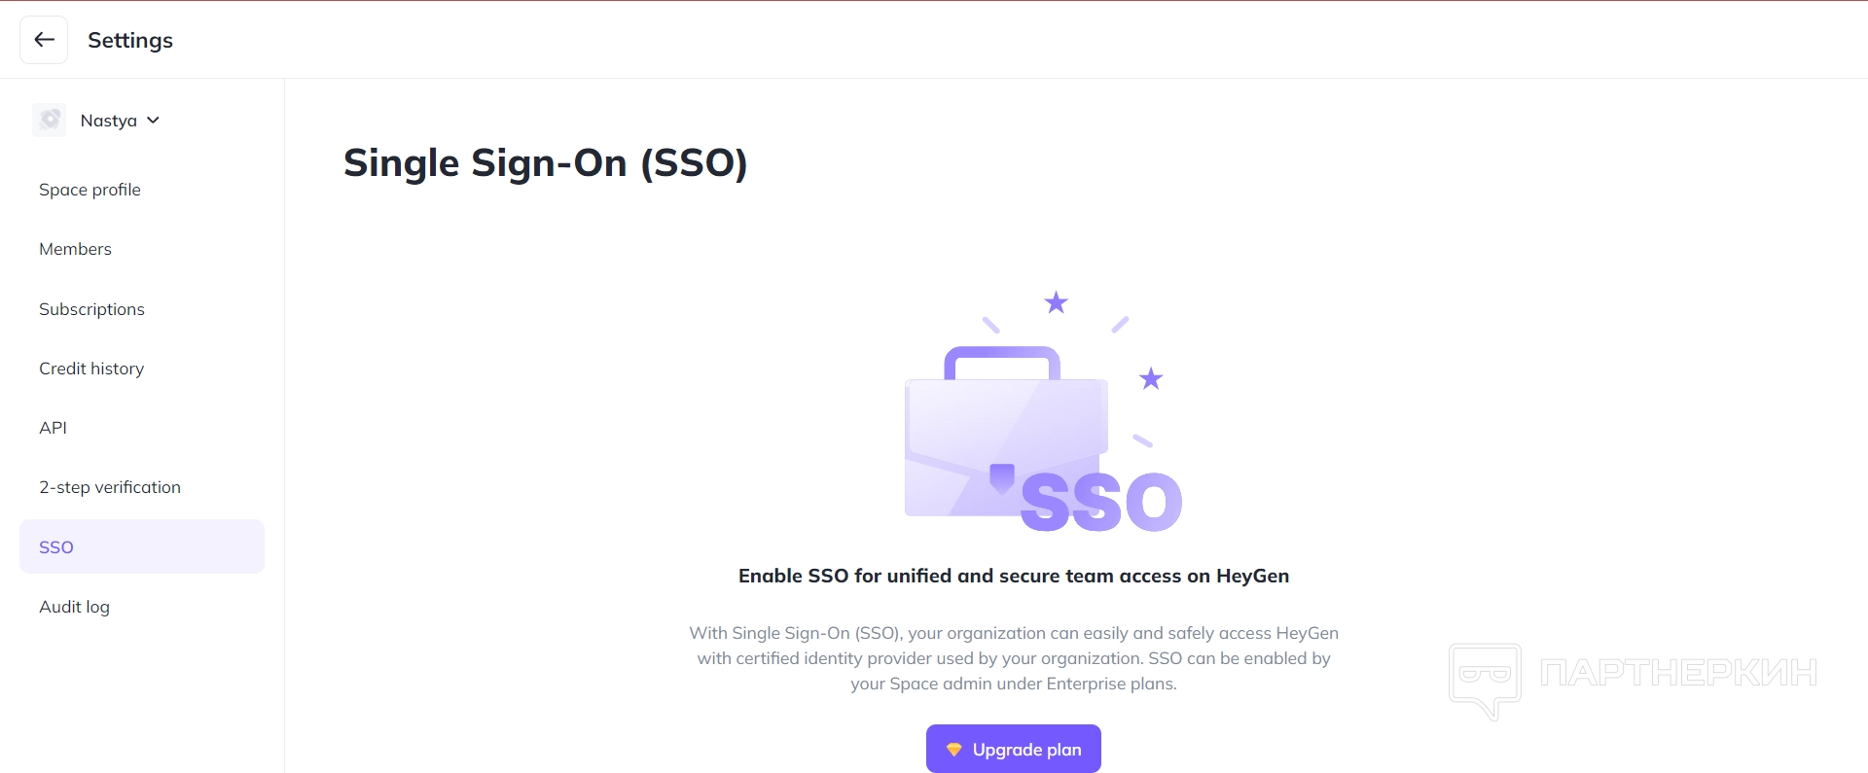Click the Upgrade plan button
Screen dimensions: 1868x773
point(1014,749)
